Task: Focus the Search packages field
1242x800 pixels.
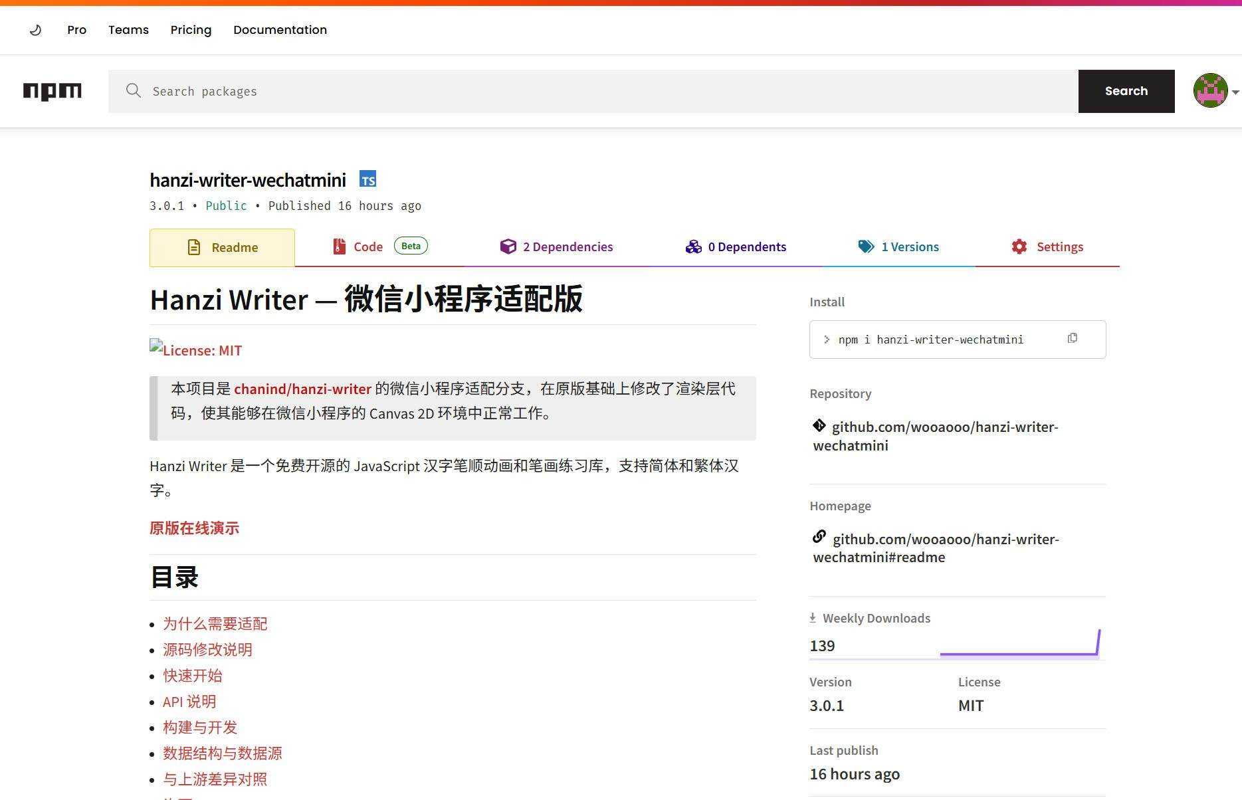Action: [593, 91]
